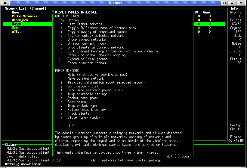Click the 'Battery: unavailable' status text

(23, 164)
